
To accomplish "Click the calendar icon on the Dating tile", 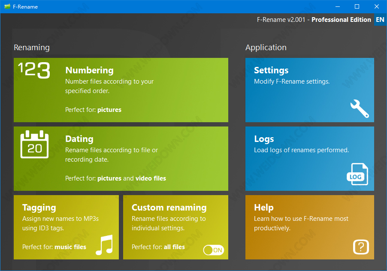I will [x=34, y=144].
